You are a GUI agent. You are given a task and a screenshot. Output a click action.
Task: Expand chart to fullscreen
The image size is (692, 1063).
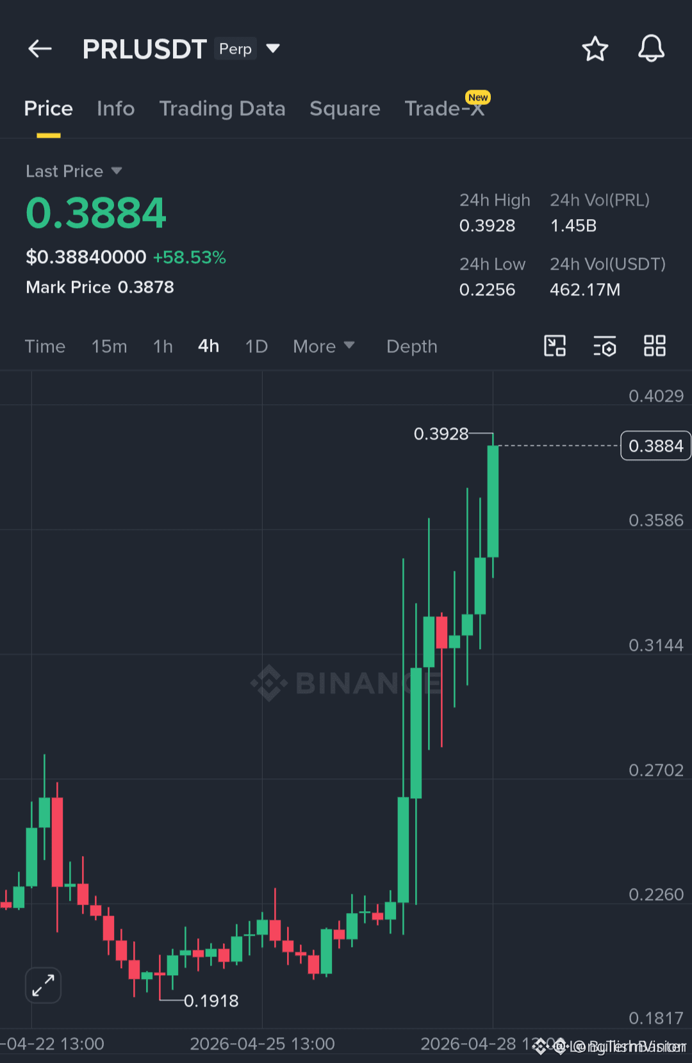43,985
